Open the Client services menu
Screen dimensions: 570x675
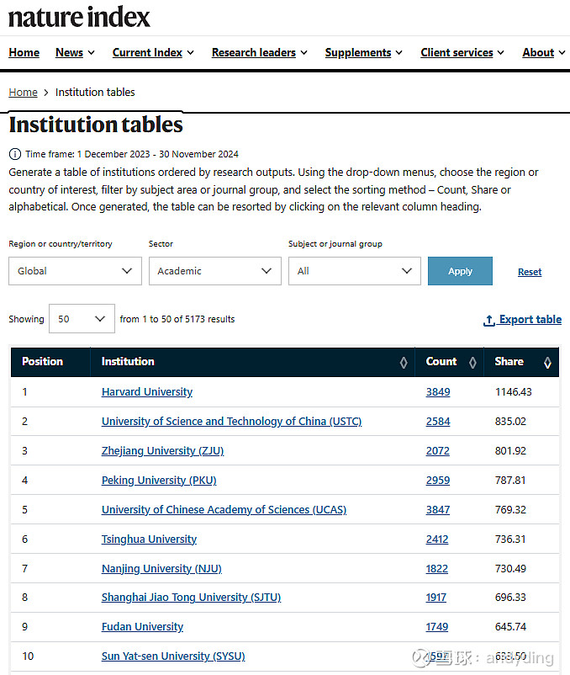click(462, 52)
